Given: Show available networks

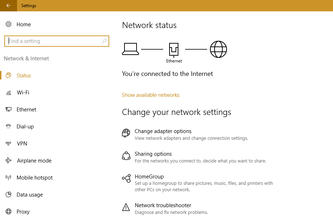Looking at the screenshot, I should pos(150,95).
